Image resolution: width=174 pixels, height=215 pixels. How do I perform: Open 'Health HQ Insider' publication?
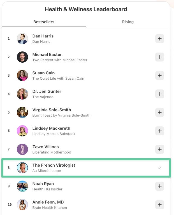click(x=47, y=189)
